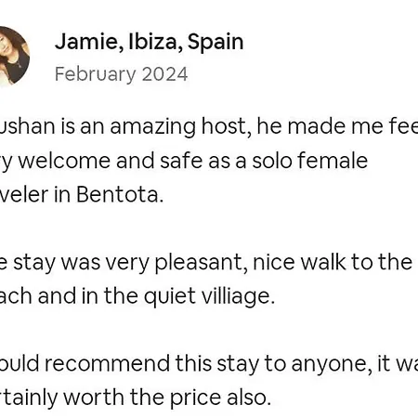
Task: Click '2024' in the review date
Action: [x=164, y=74]
